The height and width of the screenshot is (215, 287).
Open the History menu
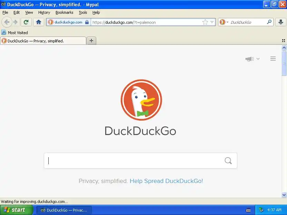pyautogui.click(x=44, y=12)
